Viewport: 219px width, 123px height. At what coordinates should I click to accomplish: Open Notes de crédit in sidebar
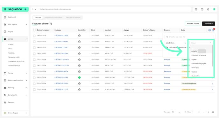pyautogui.click(x=14, y=57)
